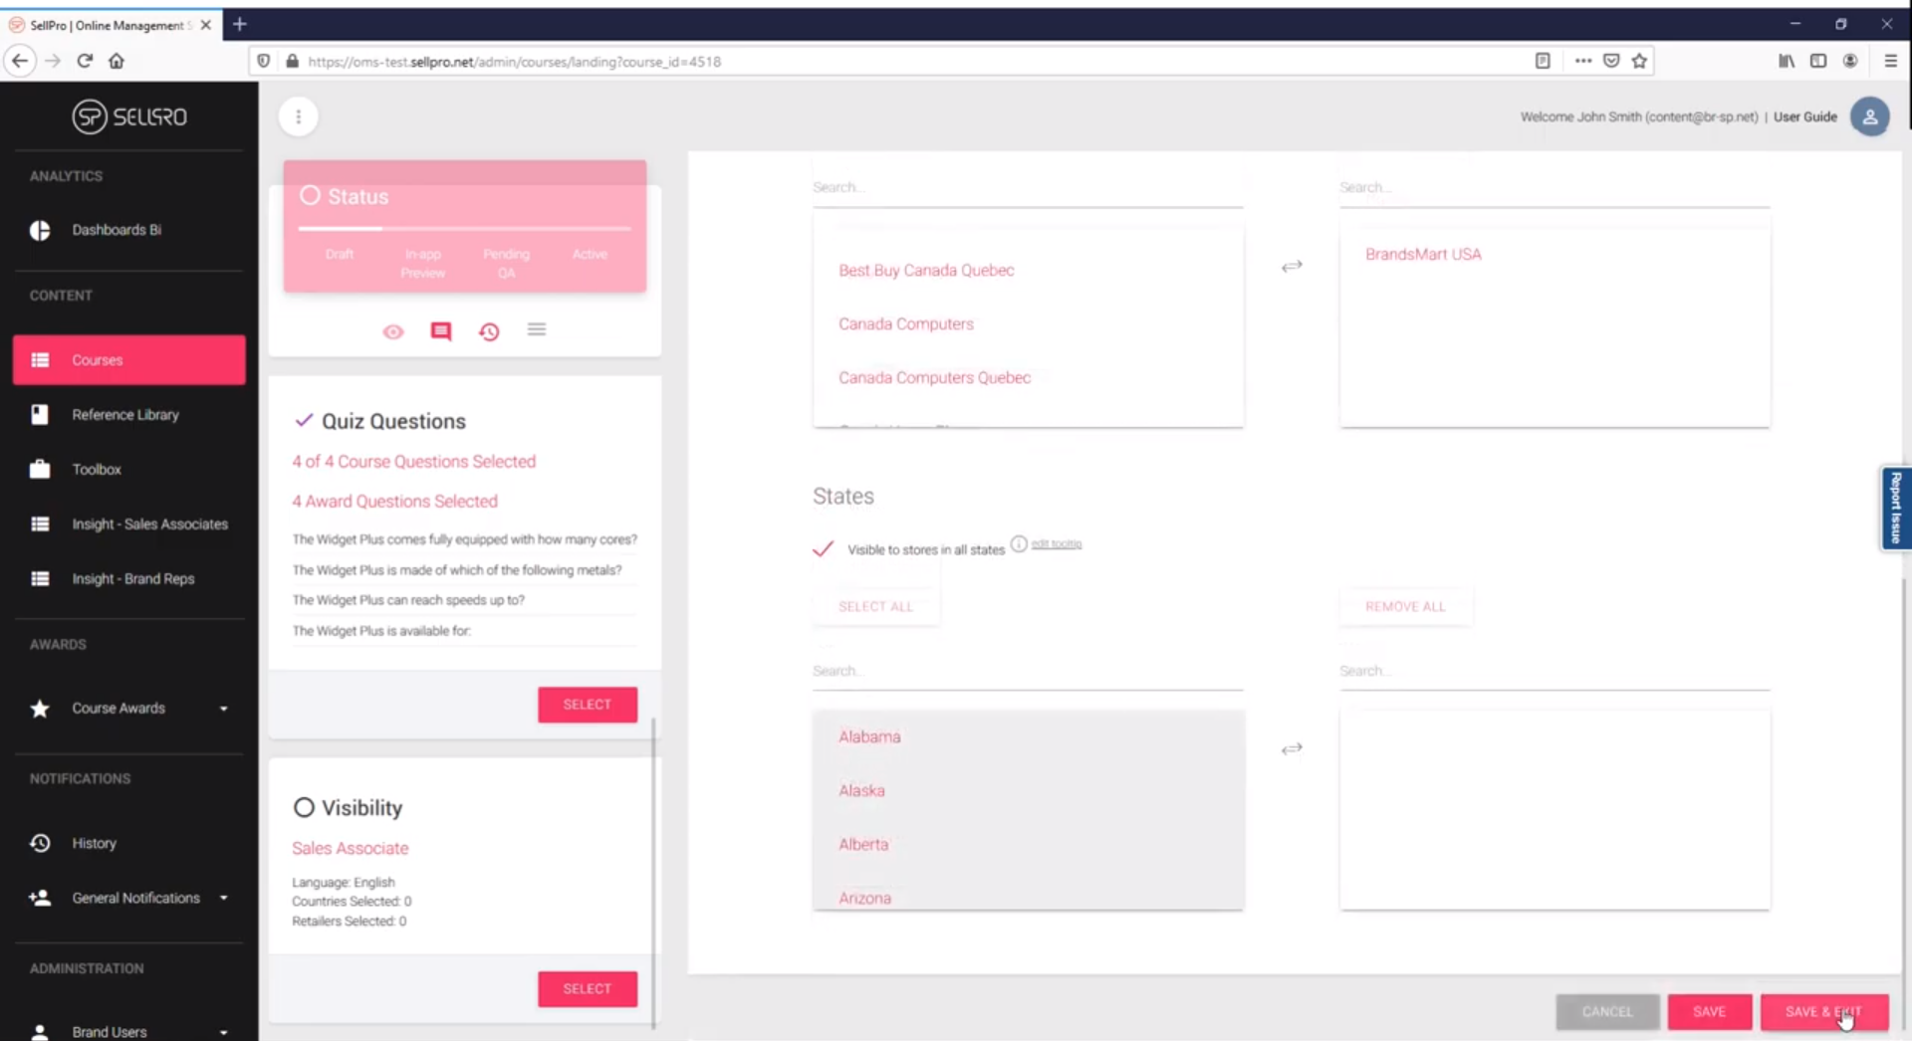Click the eye preview icon under Status
Screen dimensions: 1912x1041
pyautogui.click(x=393, y=331)
